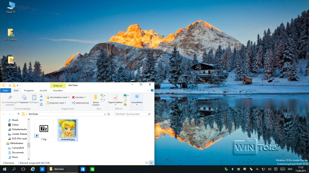Click the properties checkmark quick access icon
Image resolution: width=309 pixels, height=173 pixels.
point(9,85)
